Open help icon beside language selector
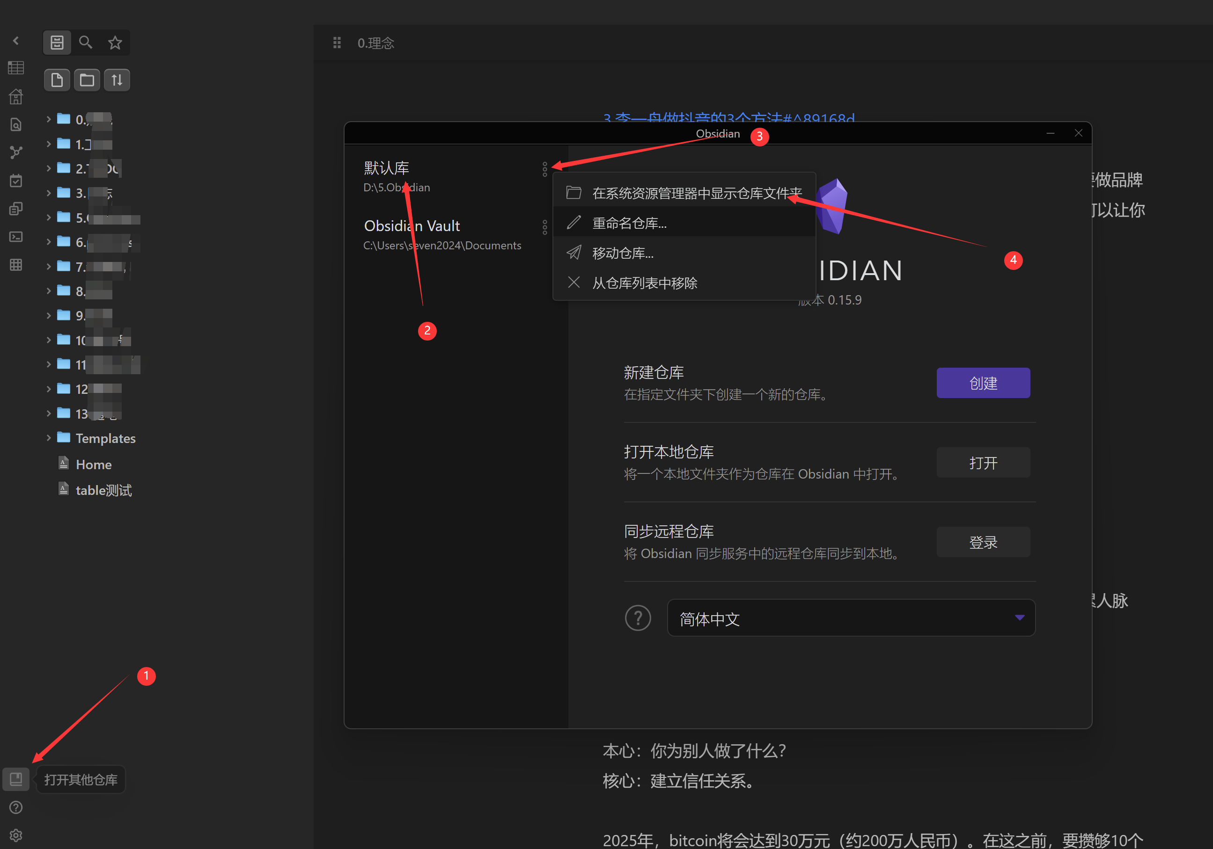Viewport: 1213px width, 849px height. tap(638, 618)
